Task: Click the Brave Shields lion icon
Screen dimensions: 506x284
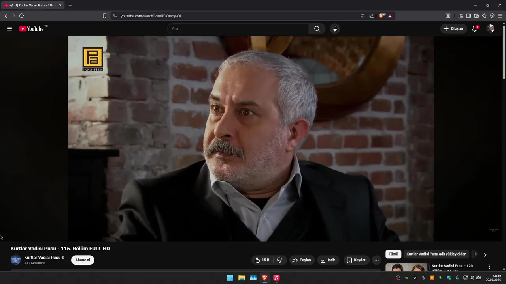Action: [x=381, y=16]
